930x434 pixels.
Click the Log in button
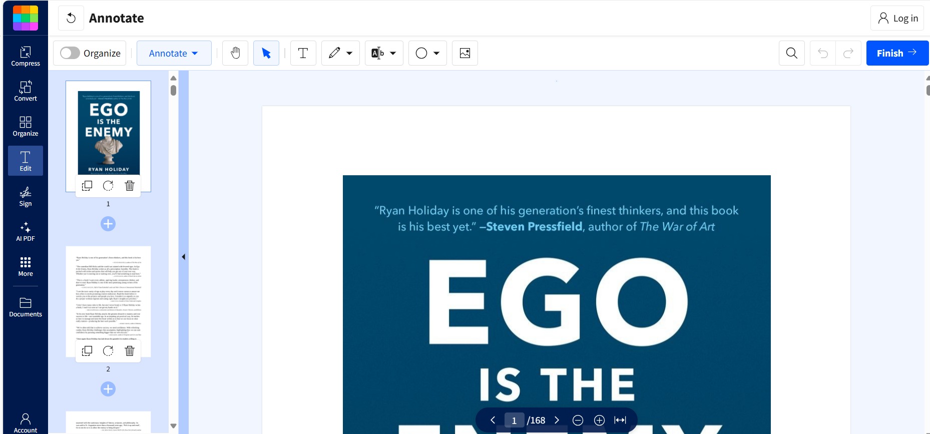[897, 18]
